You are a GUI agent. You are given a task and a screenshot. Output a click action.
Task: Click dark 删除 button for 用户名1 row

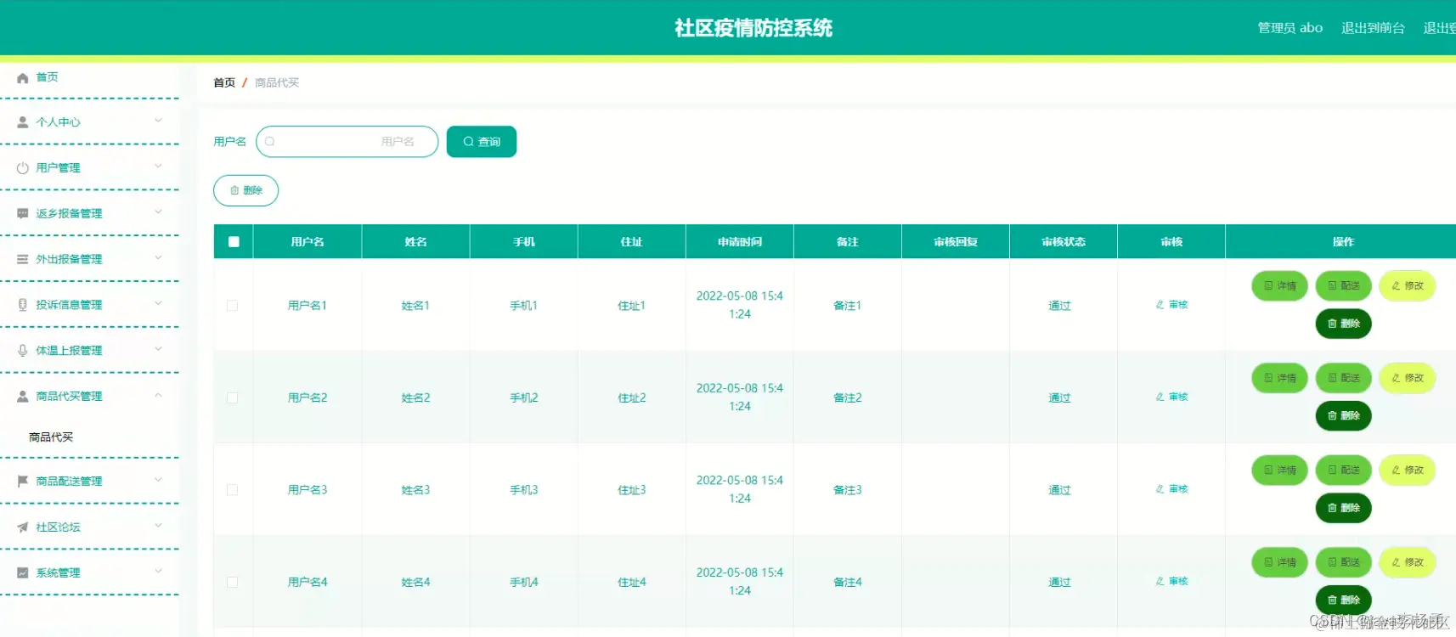(x=1343, y=324)
